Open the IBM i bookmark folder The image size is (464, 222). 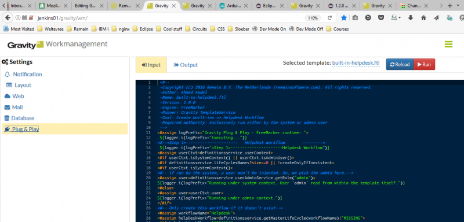click(100, 29)
